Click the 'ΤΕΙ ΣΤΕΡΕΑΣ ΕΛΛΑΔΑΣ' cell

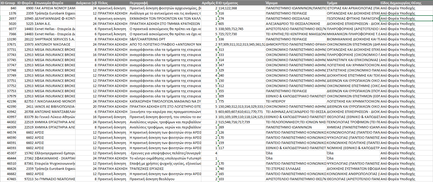pyautogui.click(x=296, y=169)
